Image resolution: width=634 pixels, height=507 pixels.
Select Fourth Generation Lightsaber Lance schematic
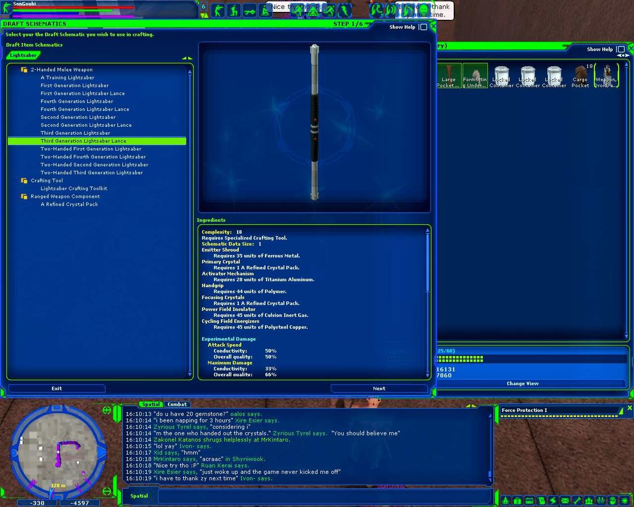click(85, 109)
